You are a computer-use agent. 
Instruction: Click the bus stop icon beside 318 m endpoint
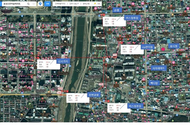click(x=99, y=16)
